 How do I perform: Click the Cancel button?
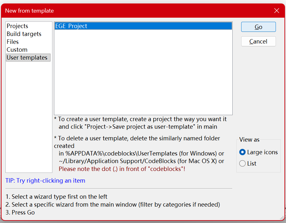tap(258, 42)
